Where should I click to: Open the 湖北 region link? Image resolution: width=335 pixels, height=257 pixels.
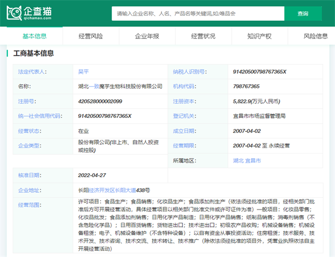click(238, 160)
